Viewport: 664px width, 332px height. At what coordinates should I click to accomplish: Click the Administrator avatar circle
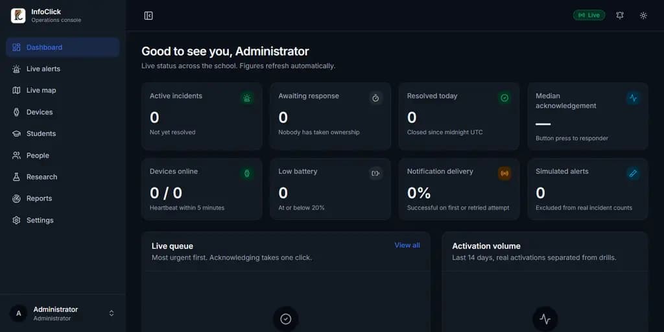pyautogui.click(x=18, y=313)
